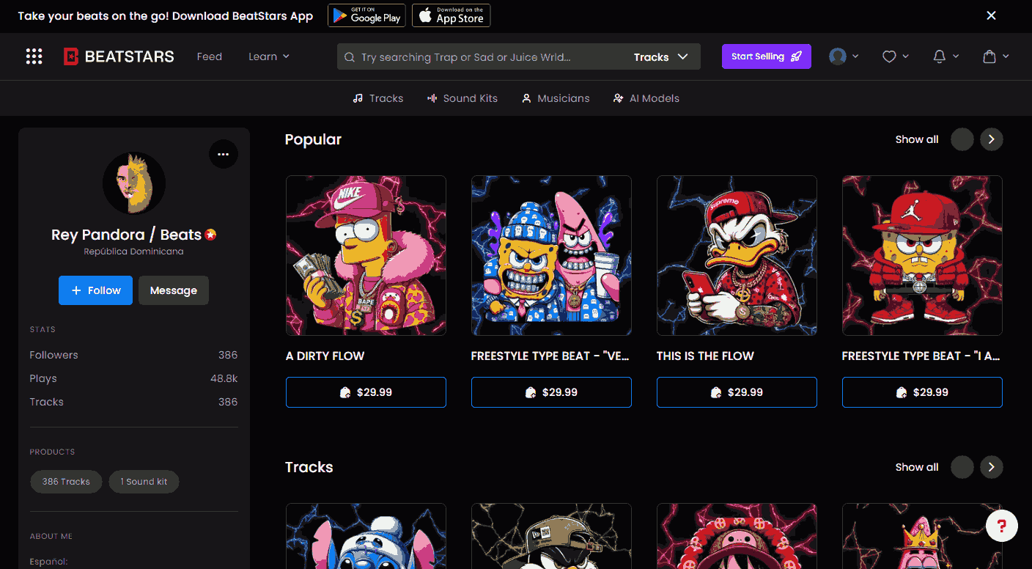Go to the Musicians tab
The image size is (1032, 569).
click(x=556, y=98)
